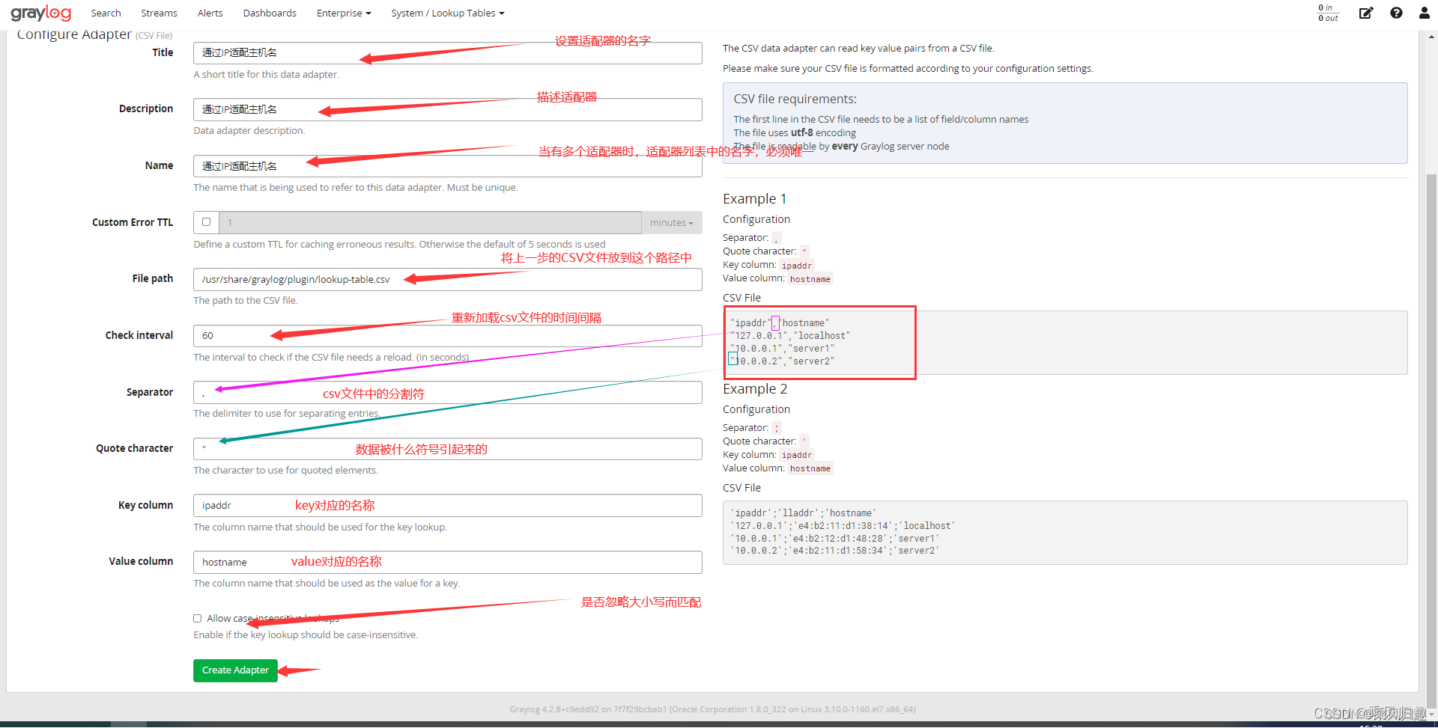
Task: Click the Create Adapter button
Action: tap(235, 670)
